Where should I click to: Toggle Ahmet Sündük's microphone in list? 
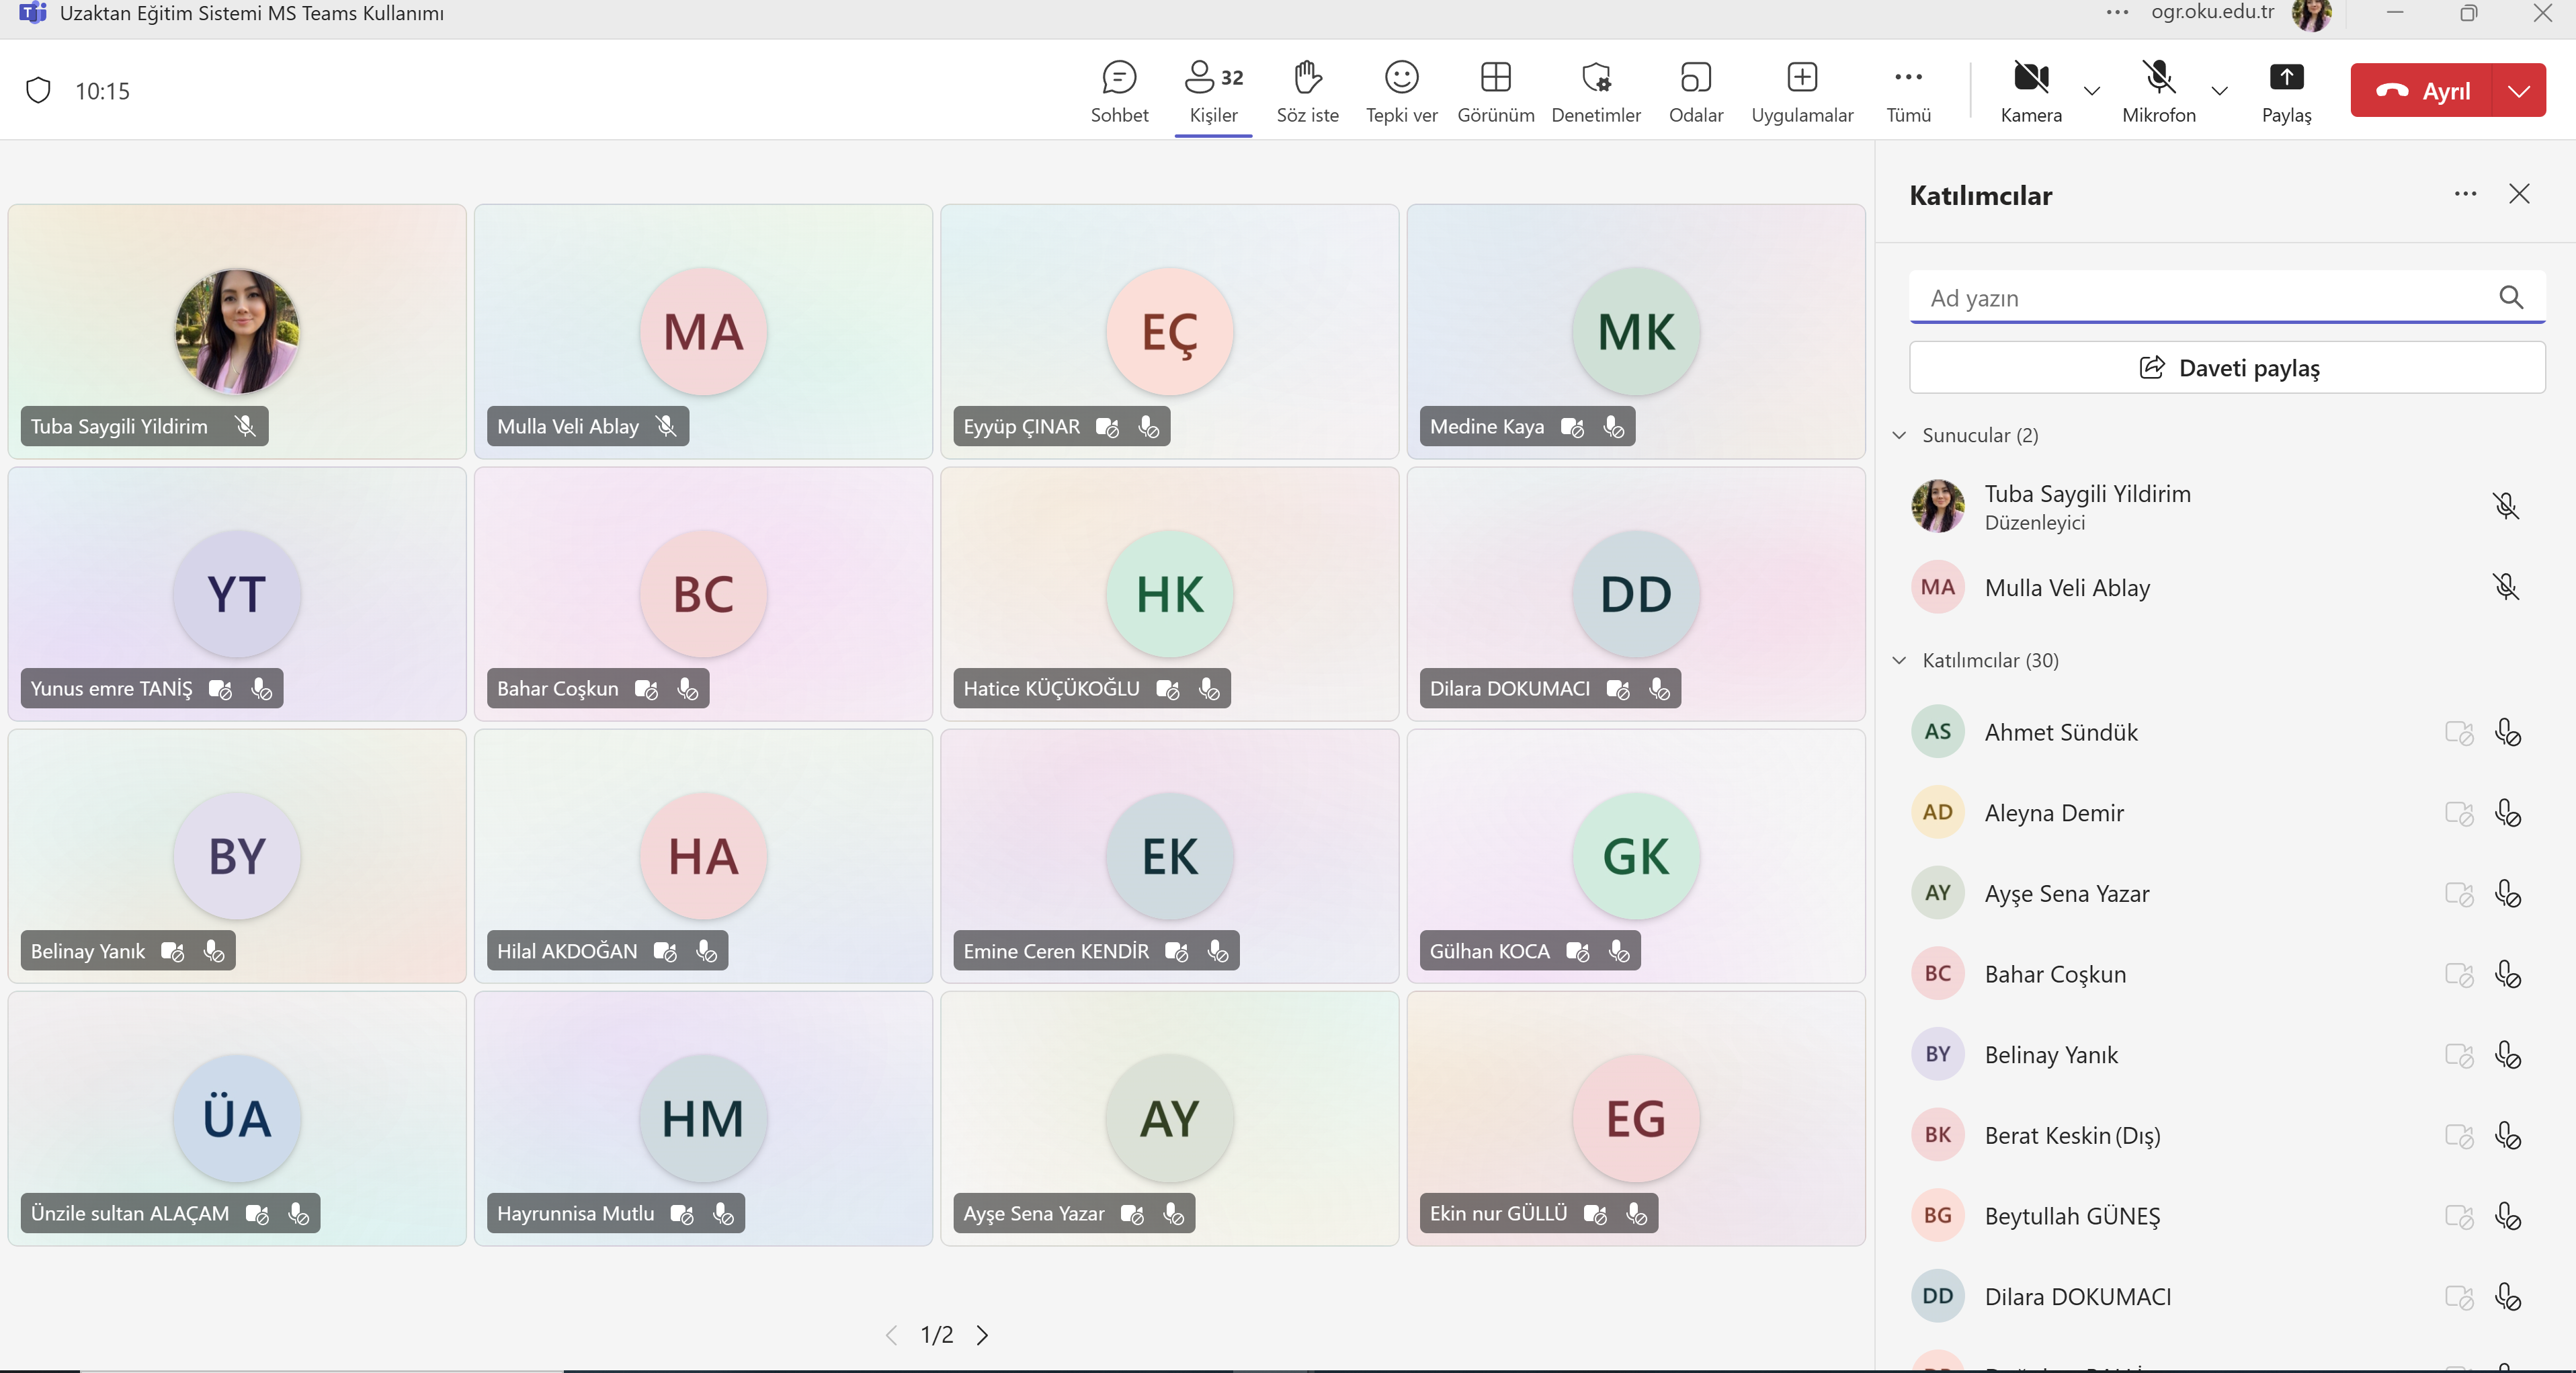point(2508,733)
